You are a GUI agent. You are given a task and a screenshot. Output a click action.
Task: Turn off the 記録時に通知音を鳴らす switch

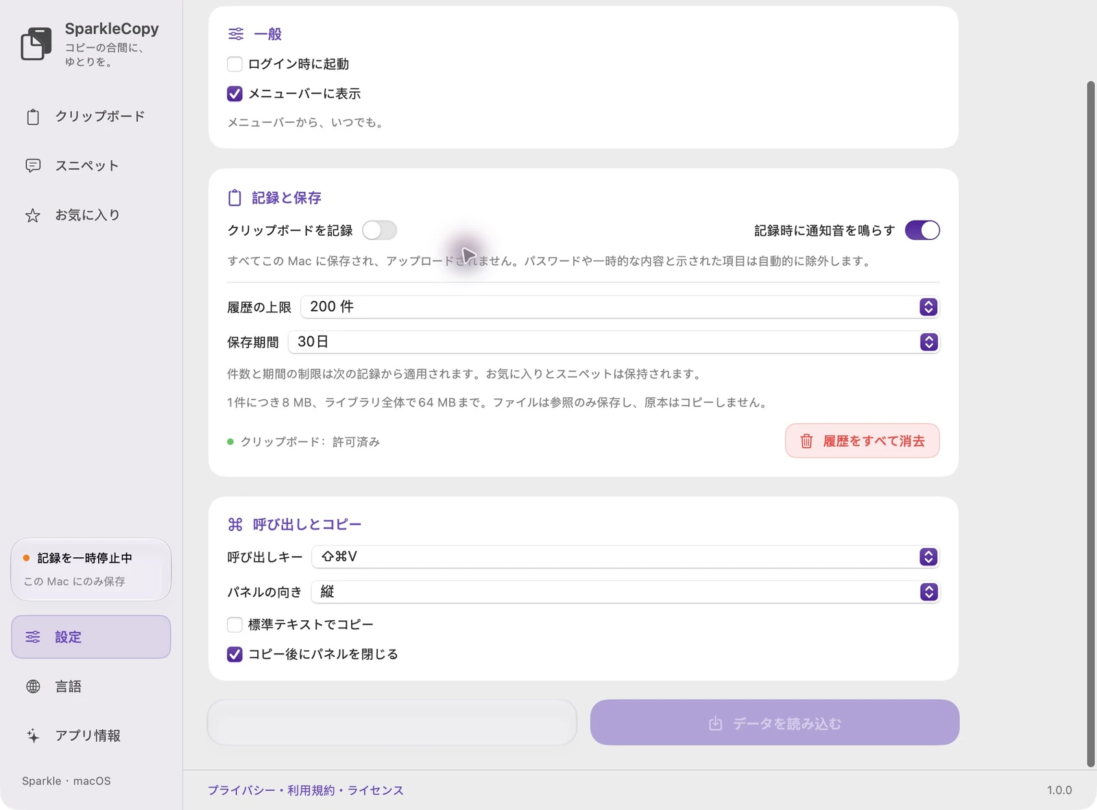922,230
